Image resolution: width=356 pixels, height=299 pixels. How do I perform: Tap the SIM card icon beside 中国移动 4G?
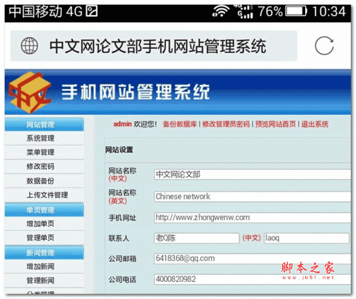pyautogui.click(x=92, y=11)
